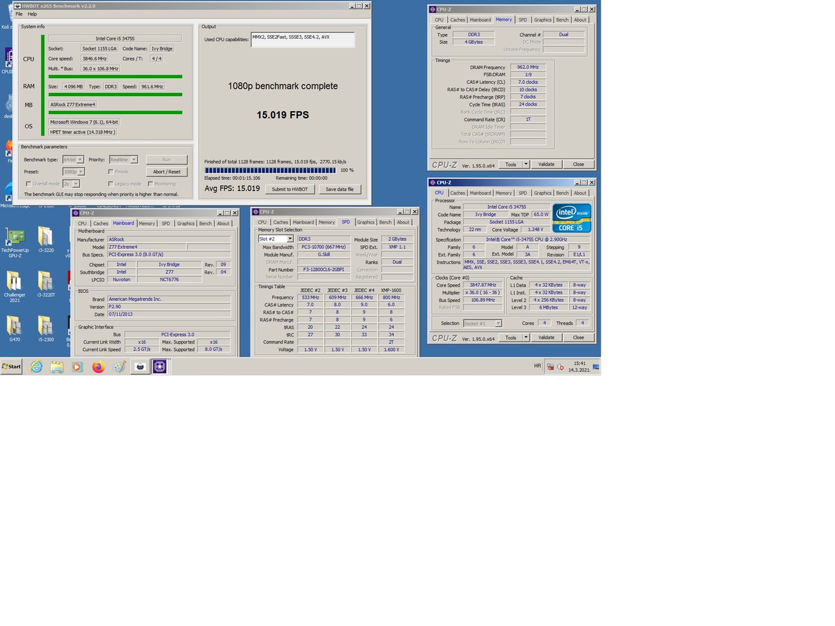This screenshot has width=835, height=626.
Task: Click the Run button
Action: 166,159
